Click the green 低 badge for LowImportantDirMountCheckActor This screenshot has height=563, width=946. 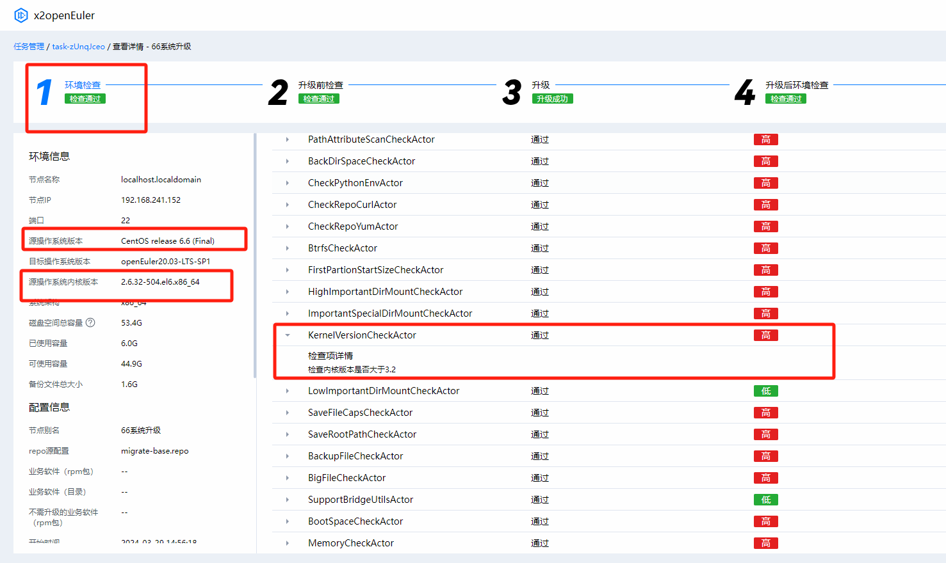(x=765, y=391)
